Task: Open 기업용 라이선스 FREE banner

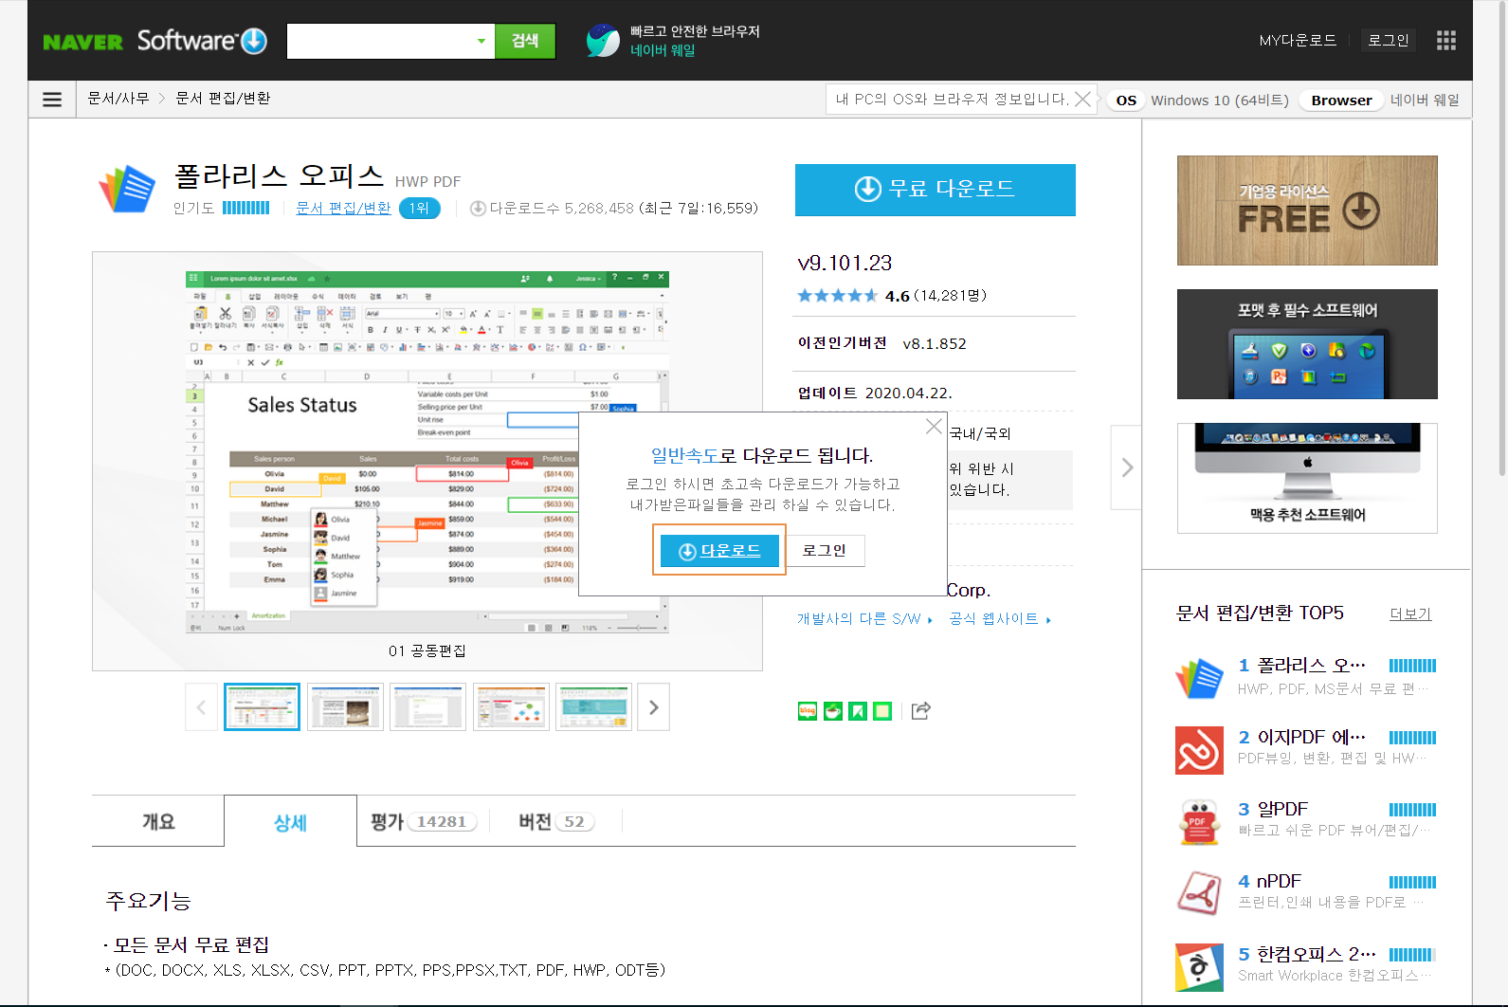Action: pyautogui.click(x=1307, y=211)
